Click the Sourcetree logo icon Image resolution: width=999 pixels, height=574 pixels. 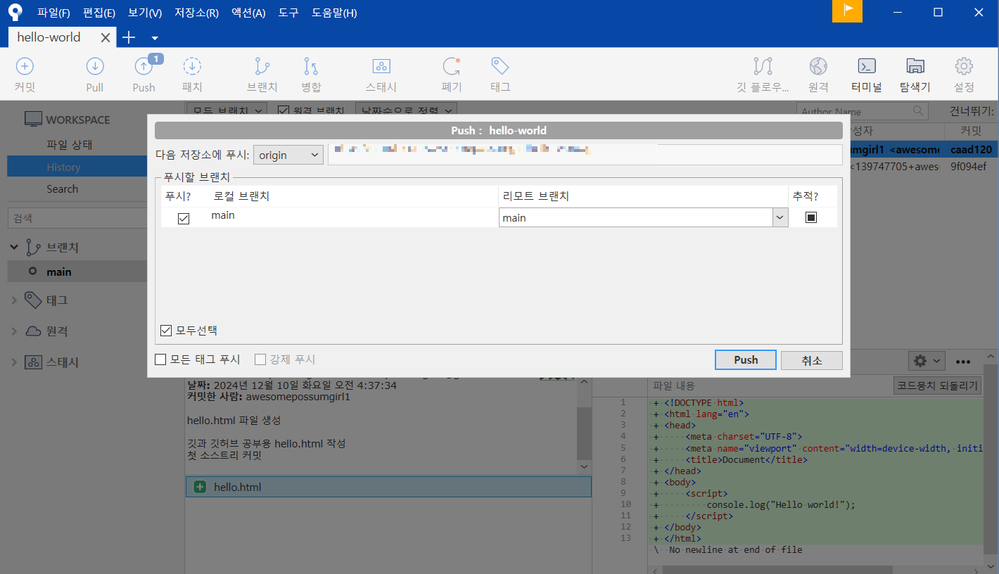pos(15,13)
